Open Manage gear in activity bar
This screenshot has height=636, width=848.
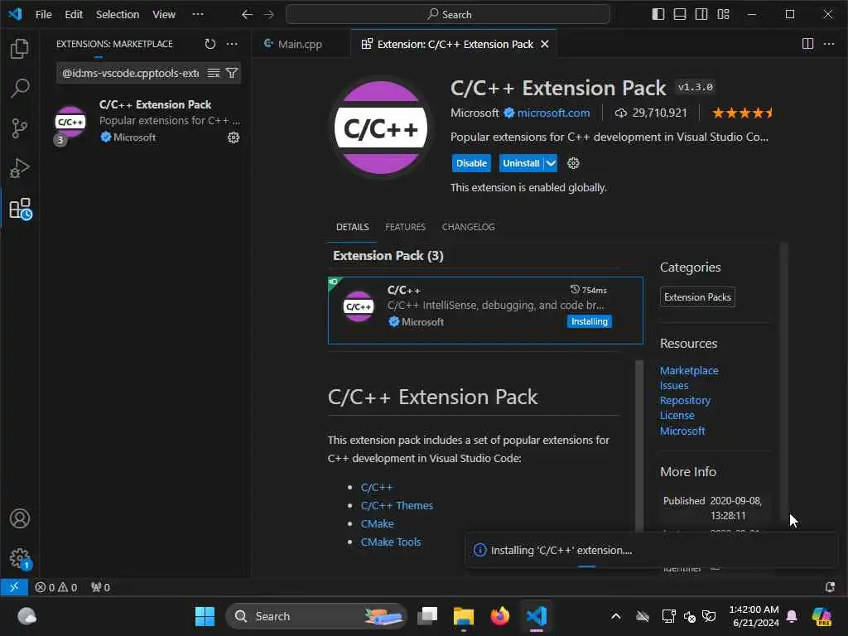click(x=20, y=558)
